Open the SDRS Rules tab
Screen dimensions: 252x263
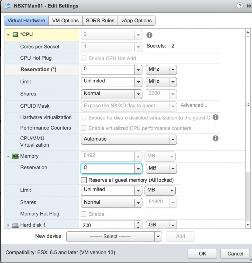(x=100, y=21)
